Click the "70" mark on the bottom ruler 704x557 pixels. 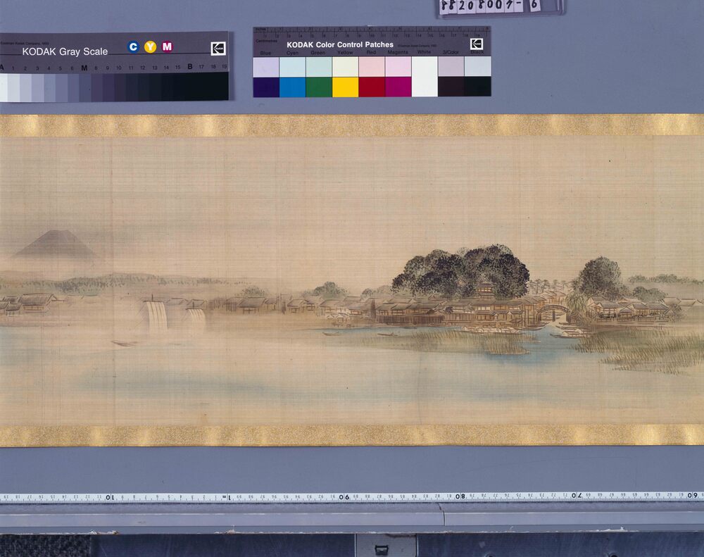[x=577, y=496]
